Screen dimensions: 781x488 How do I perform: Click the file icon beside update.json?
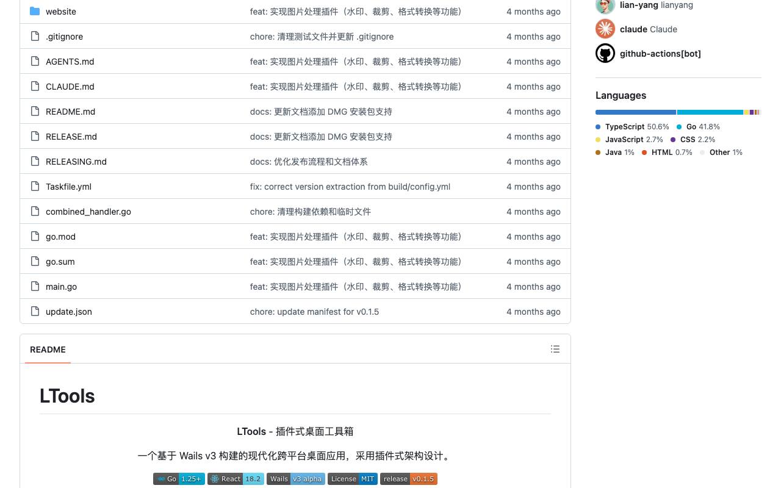35,312
